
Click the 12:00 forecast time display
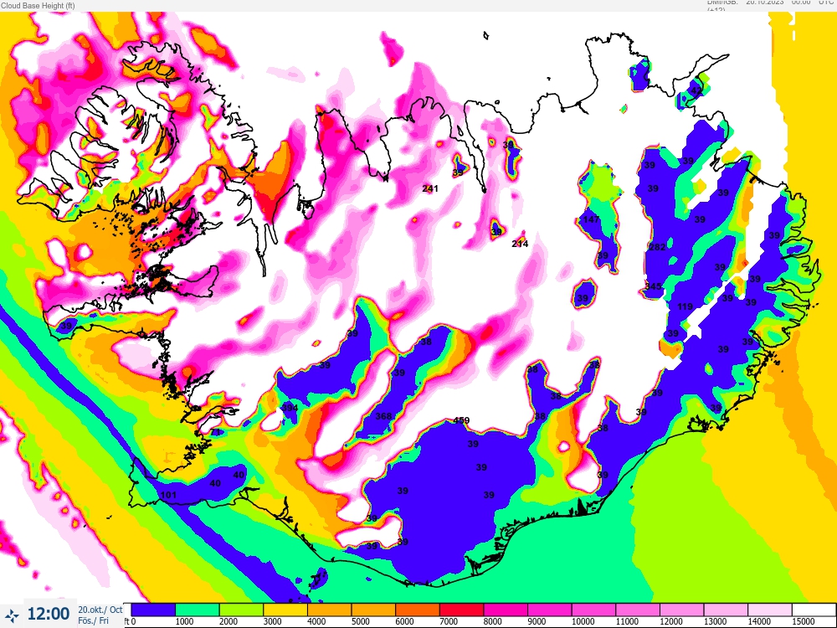(48, 614)
